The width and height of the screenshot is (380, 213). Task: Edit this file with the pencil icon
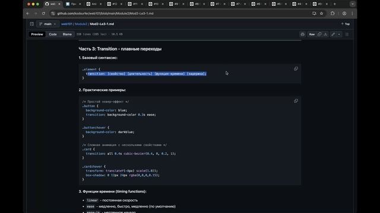pos(333,34)
